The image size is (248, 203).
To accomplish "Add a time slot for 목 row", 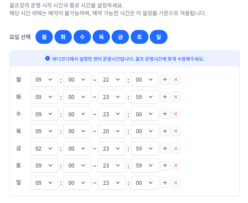I will coord(165,131).
